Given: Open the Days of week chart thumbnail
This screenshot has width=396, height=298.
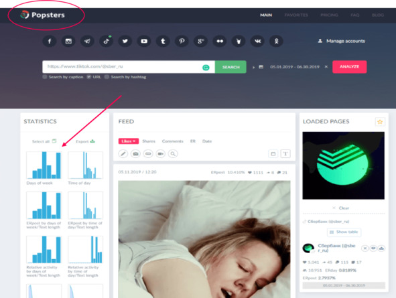Looking at the screenshot, I should click(44, 165).
